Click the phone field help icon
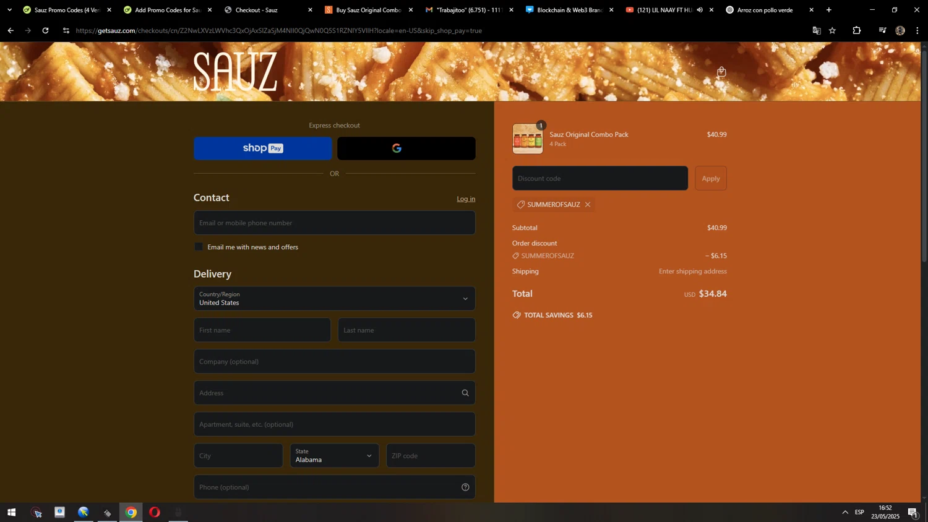This screenshot has width=928, height=522. click(x=465, y=487)
